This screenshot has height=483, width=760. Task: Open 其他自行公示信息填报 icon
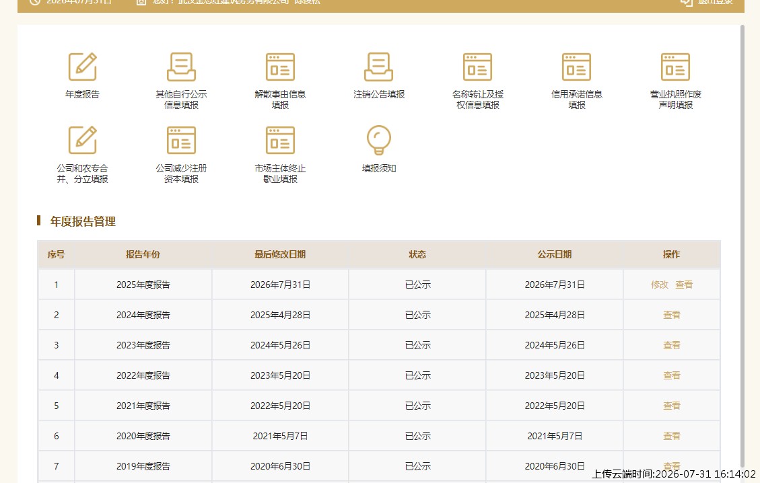[181, 67]
